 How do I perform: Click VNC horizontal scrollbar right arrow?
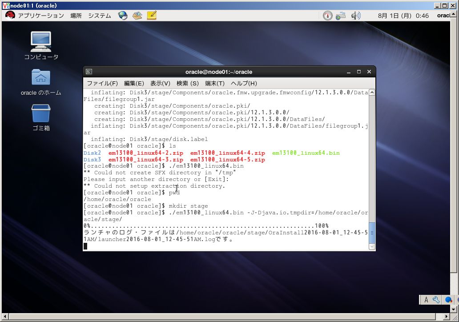tap(447, 316)
